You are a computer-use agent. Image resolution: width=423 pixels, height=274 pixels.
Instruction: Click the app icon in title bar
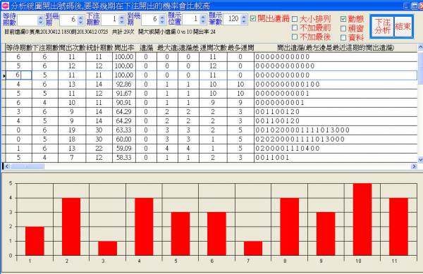click(5, 6)
